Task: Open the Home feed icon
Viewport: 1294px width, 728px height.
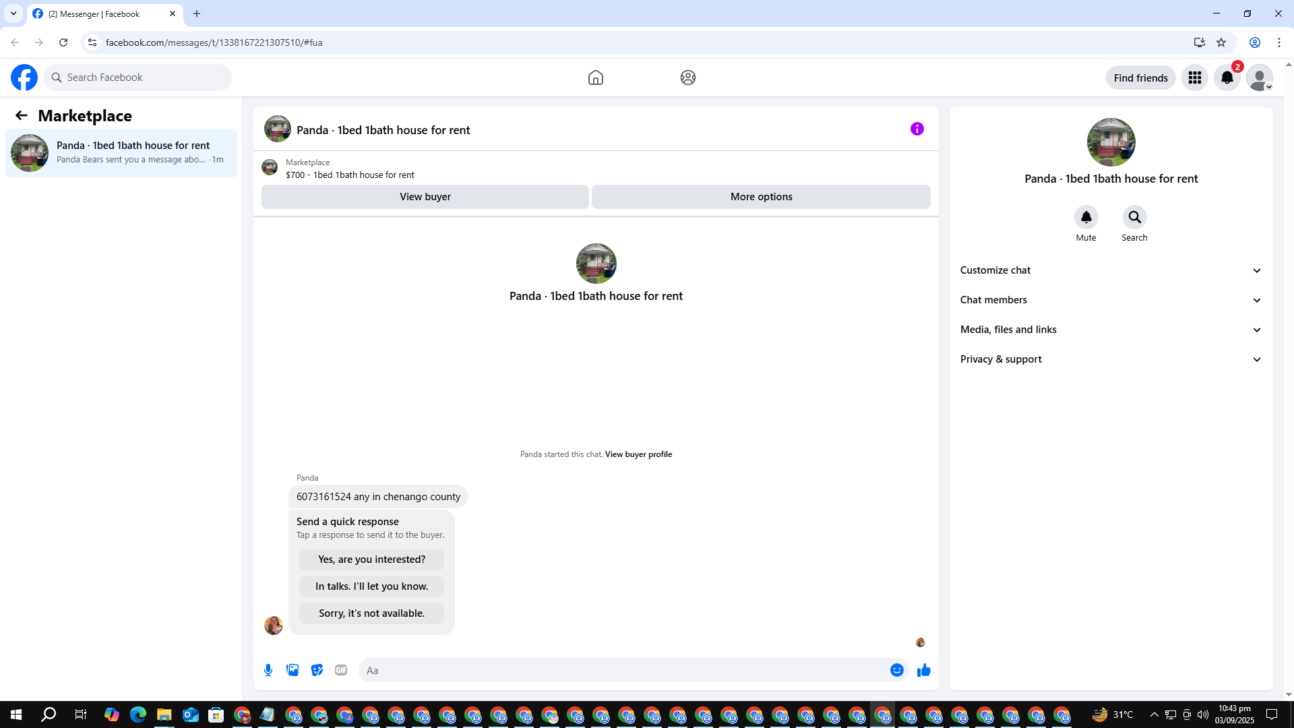Action: (x=596, y=78)
